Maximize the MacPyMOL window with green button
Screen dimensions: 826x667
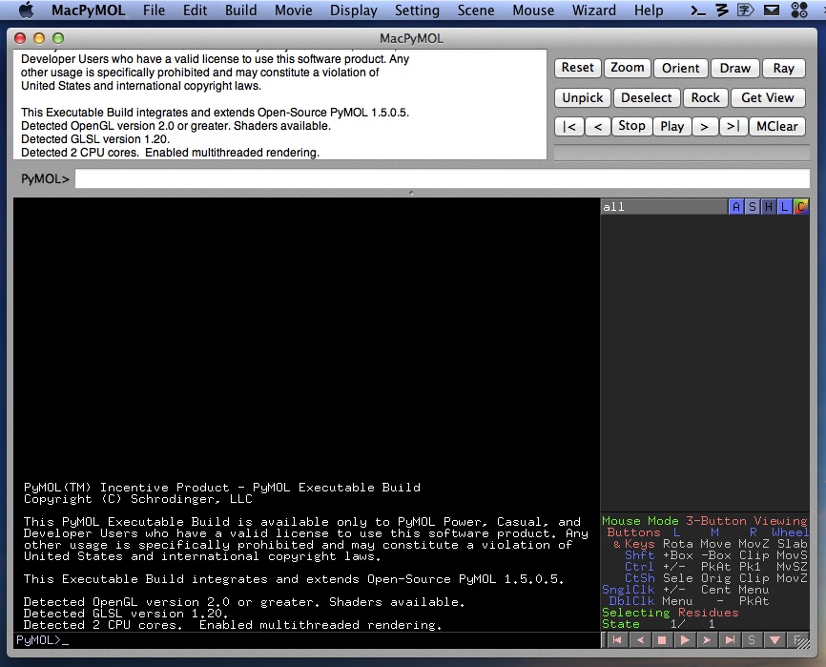pyautogui.click(x=58, y=38)
